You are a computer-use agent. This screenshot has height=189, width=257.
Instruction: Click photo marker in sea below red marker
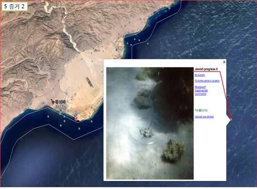[x=79, y=129]
